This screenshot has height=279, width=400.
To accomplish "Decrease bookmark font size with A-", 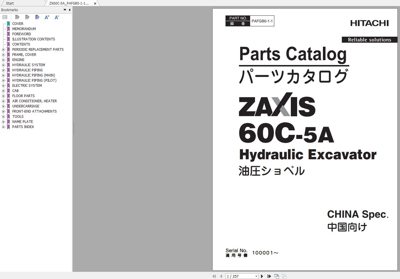I will tap(57, 17).
